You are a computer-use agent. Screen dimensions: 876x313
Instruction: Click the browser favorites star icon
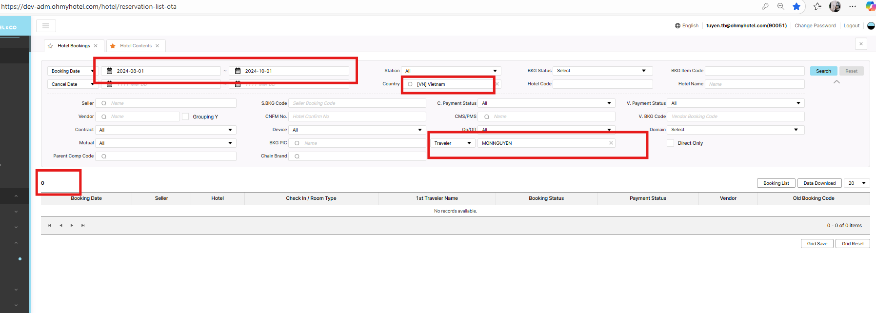(796, 6)
